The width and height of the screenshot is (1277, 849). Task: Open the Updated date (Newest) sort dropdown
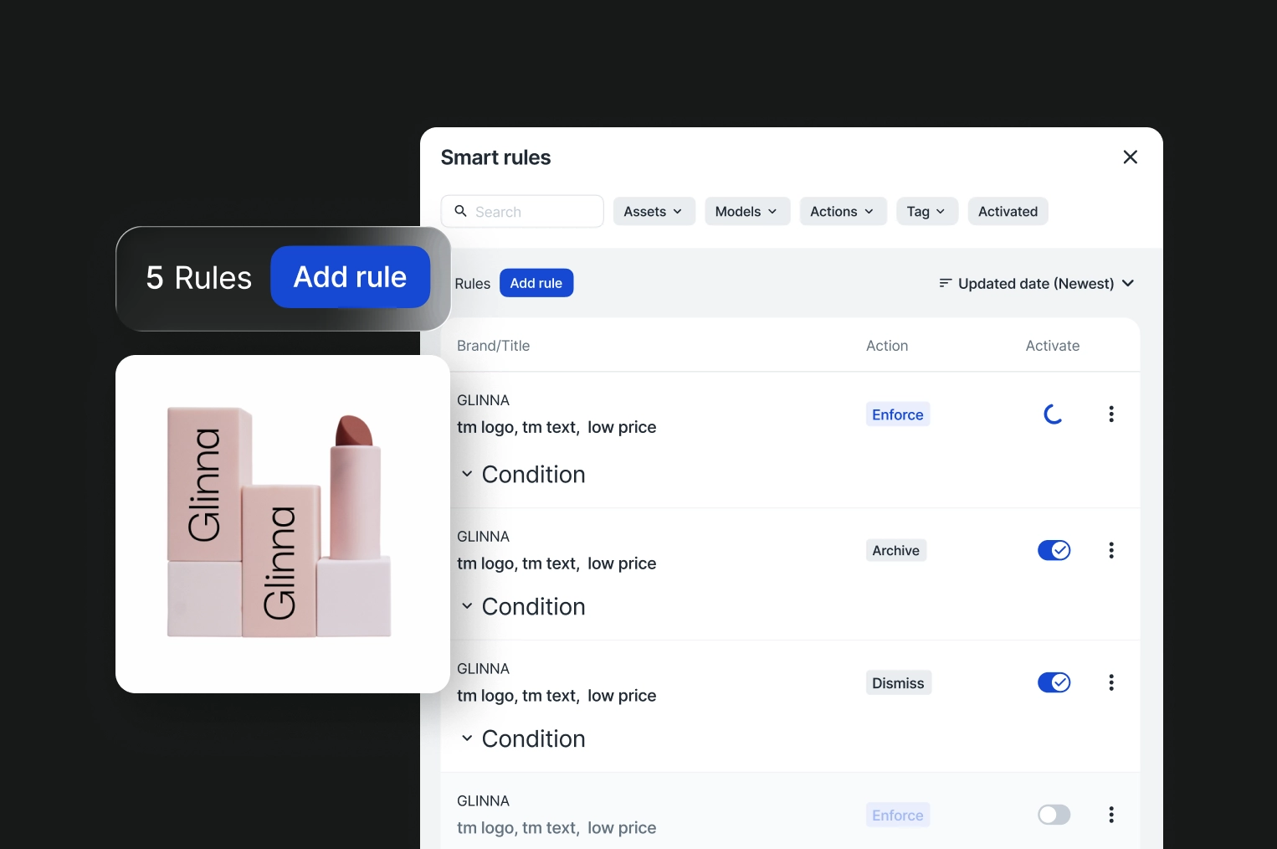coord(1036,283)
